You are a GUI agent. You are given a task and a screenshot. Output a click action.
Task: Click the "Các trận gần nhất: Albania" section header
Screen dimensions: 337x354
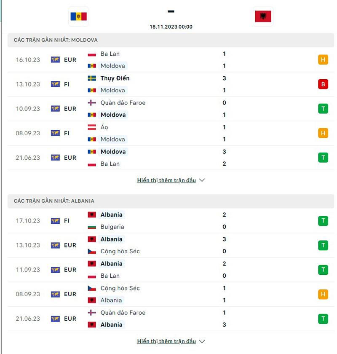[54, 201]
